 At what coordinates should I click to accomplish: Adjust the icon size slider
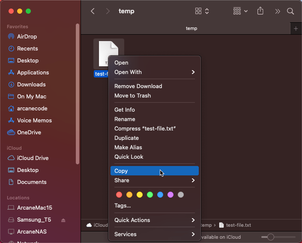[x=270, y=237]
